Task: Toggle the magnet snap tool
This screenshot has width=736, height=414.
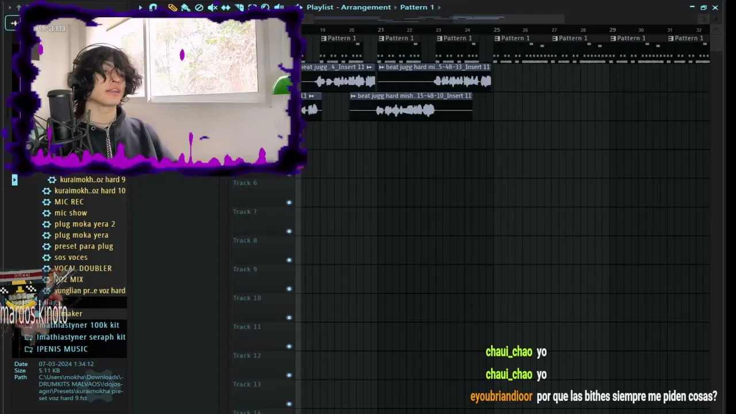Action: click(x=153, y=7)
